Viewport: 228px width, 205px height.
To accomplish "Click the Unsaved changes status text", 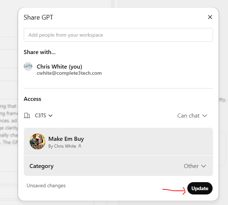I will pyautogui.click(x=46, y=185).
